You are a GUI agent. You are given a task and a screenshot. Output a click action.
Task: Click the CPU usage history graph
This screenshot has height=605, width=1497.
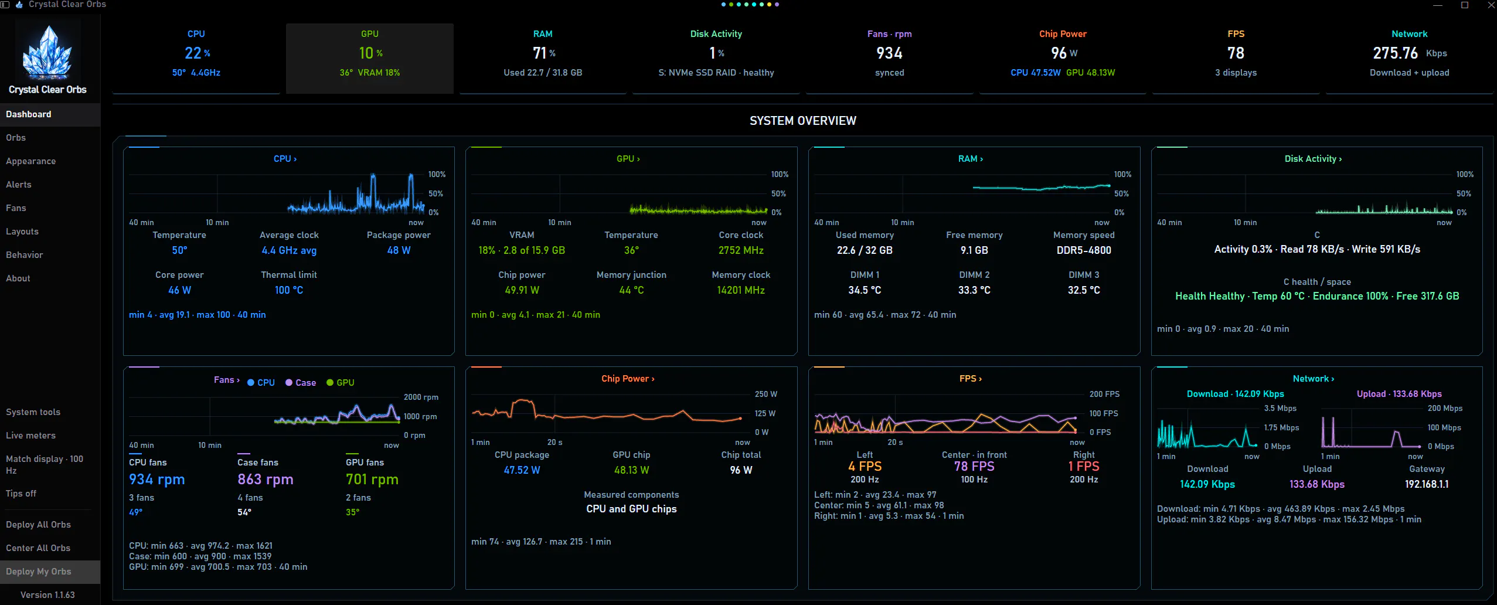coord(277,193)
